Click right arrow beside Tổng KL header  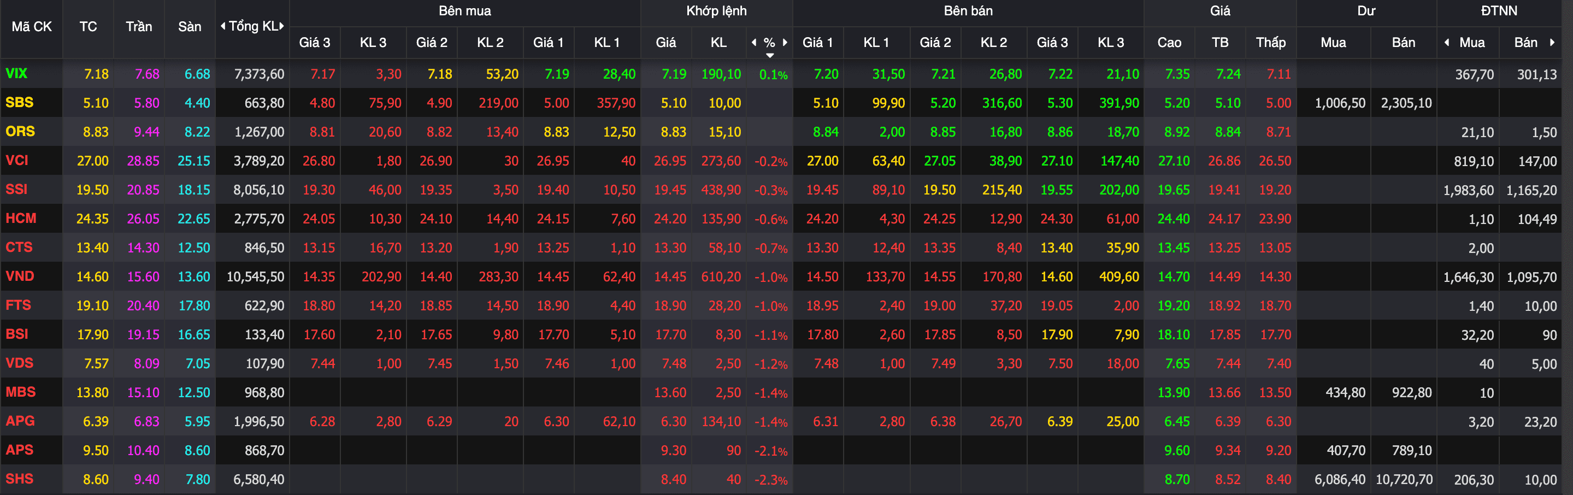[281, 26]
